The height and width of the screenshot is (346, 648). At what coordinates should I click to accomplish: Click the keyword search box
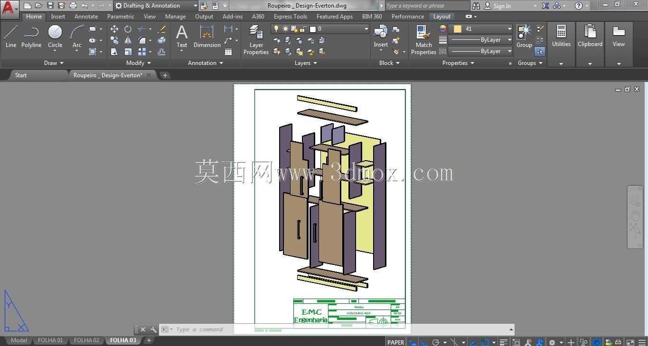(427, 6)
